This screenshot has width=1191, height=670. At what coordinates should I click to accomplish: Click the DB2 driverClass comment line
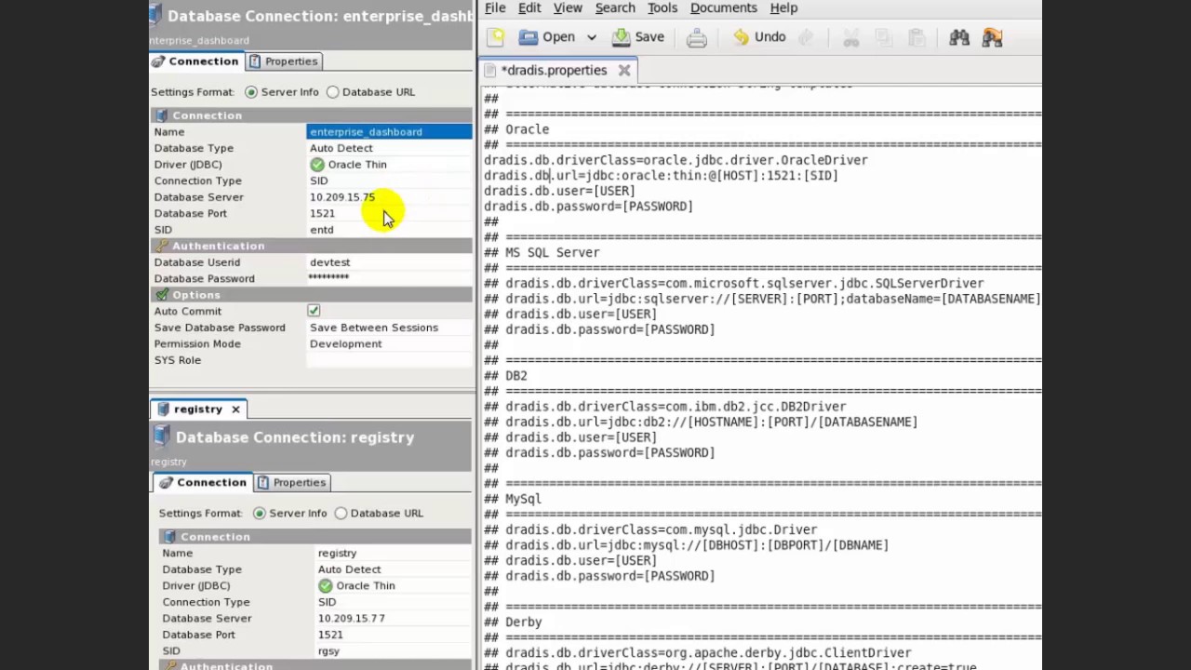(x=664, y=407)
